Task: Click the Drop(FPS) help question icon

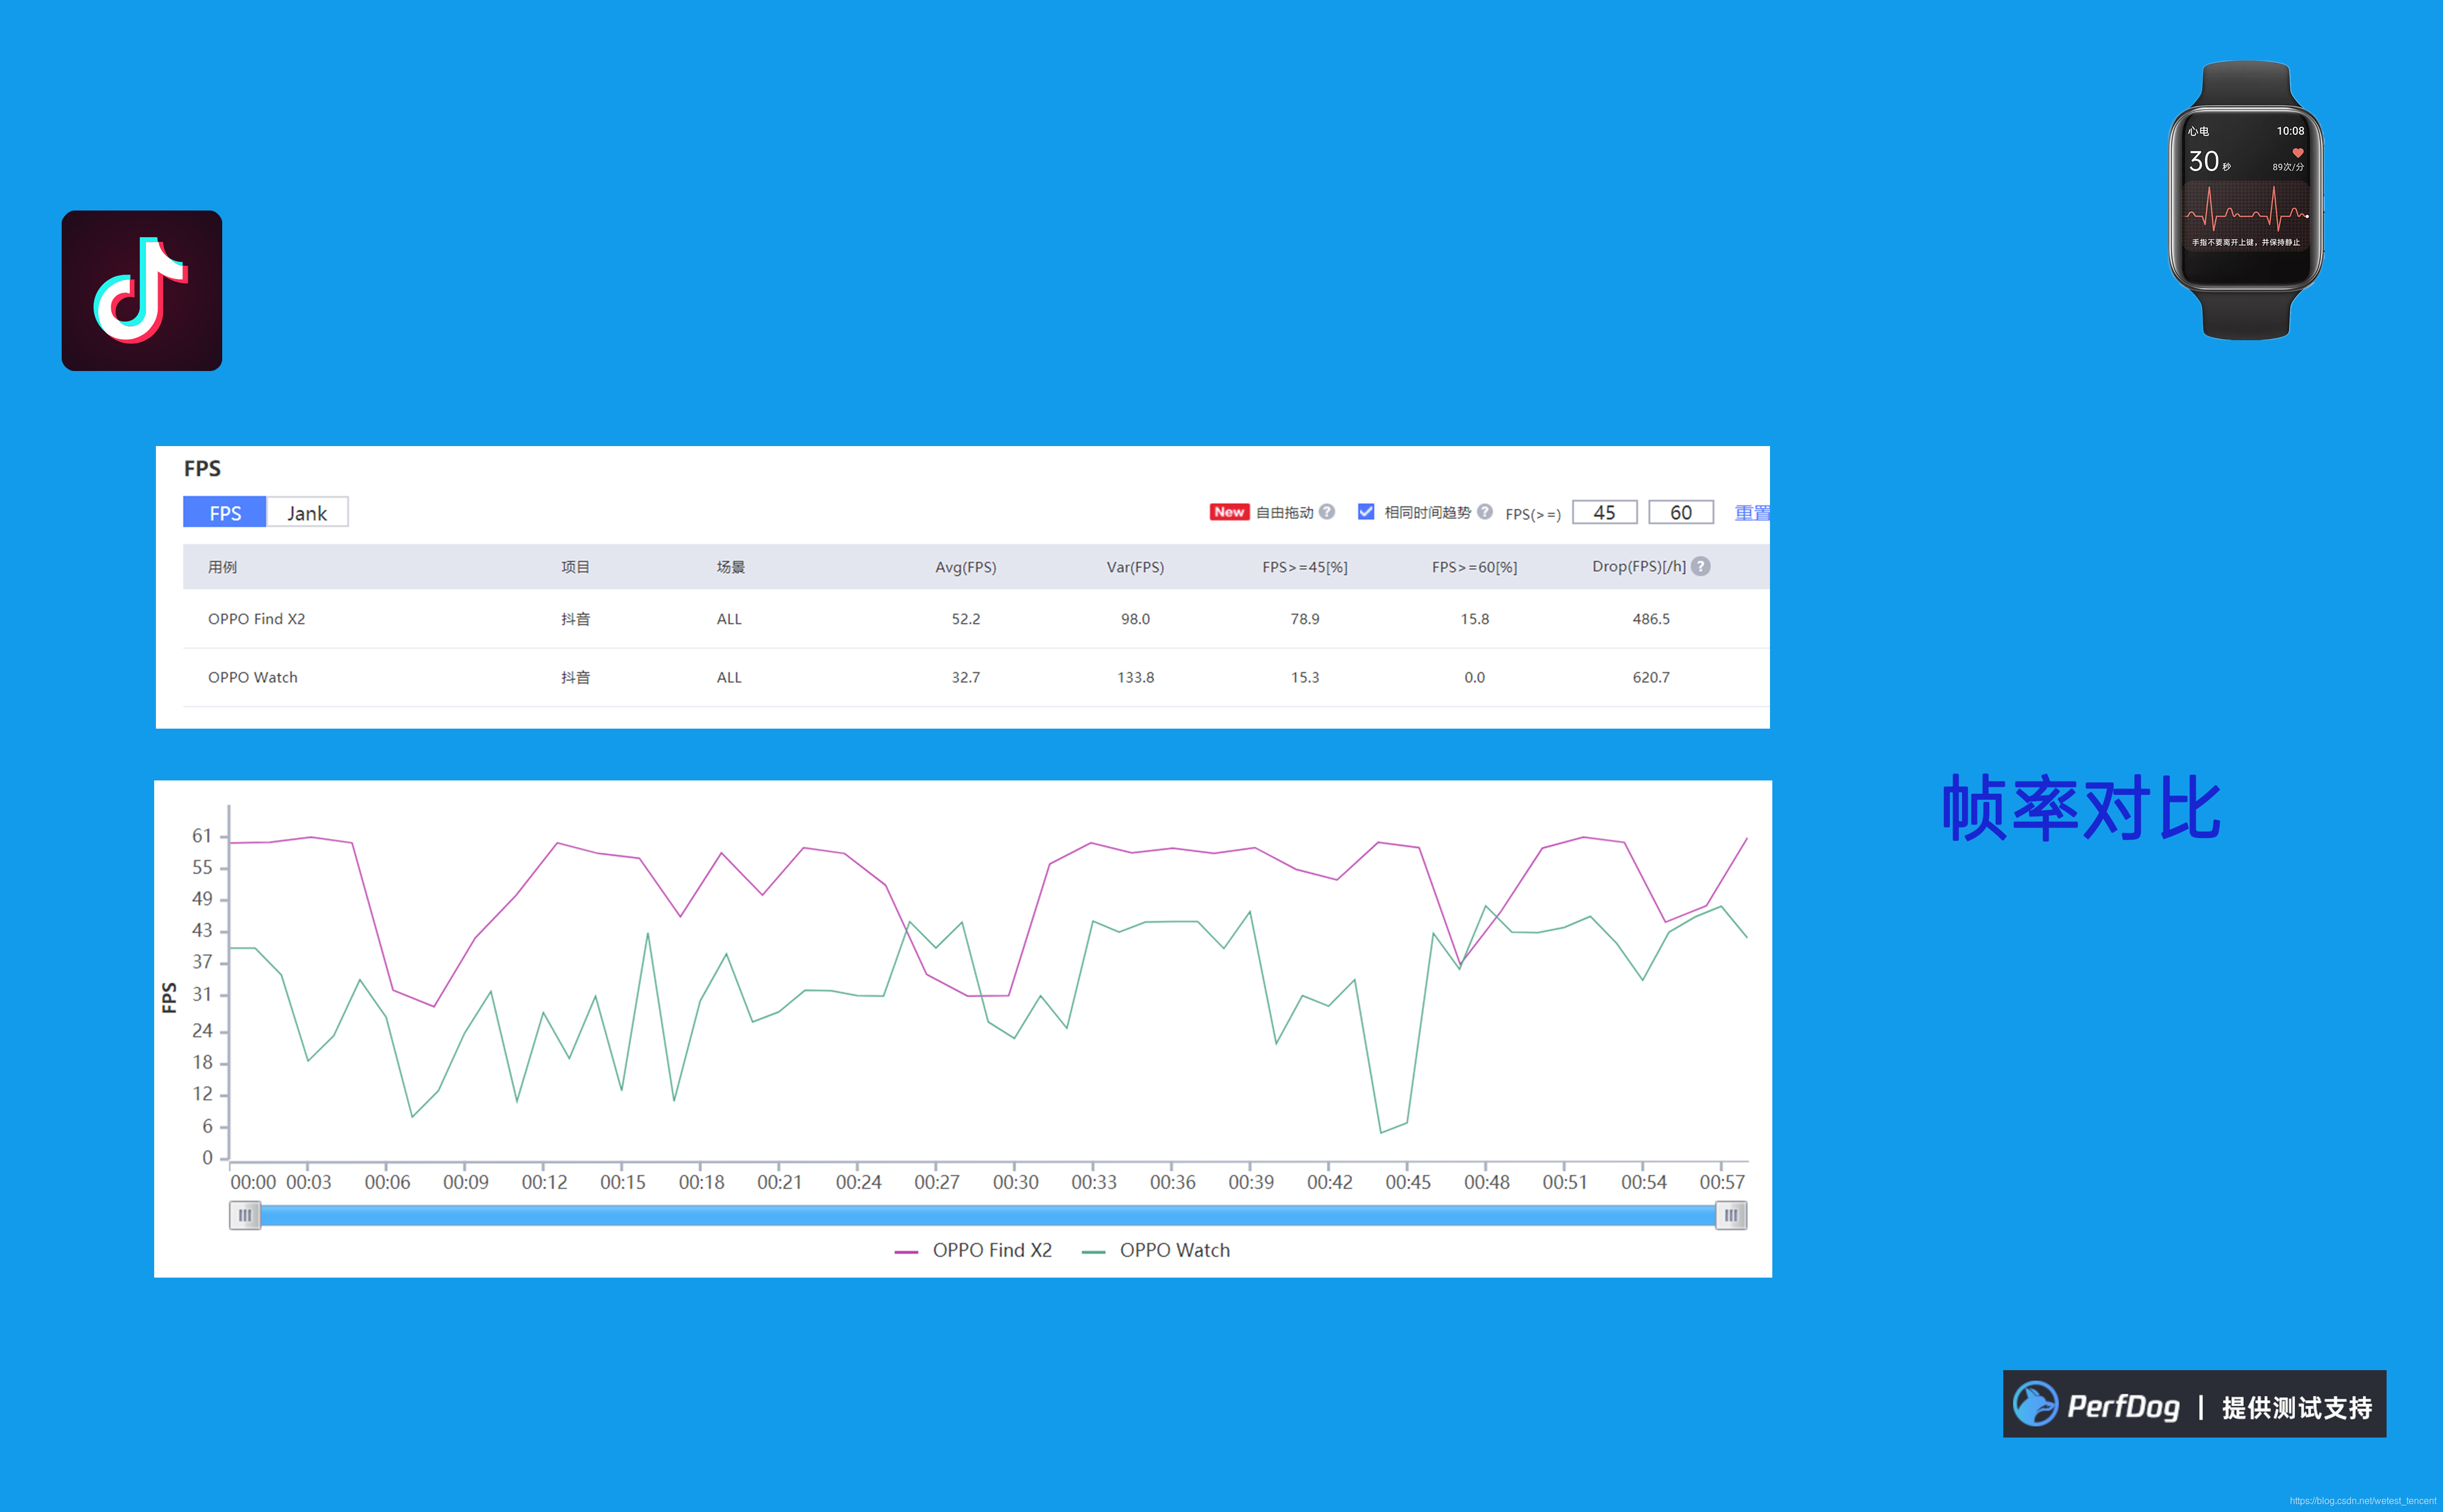Action: (x=1701, y=566)
